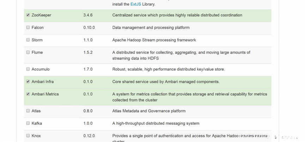Click the Flume version 1.5.2 cell
The height and width of the screenshot is (142, 305).
[88, 52]
